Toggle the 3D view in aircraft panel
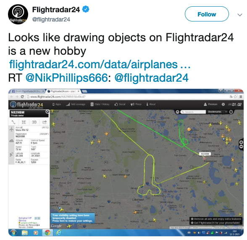 (x=34, y=122)
